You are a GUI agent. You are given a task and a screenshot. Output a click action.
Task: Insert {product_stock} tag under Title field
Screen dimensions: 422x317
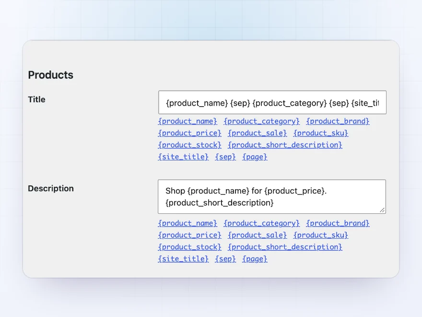point(190,145)
